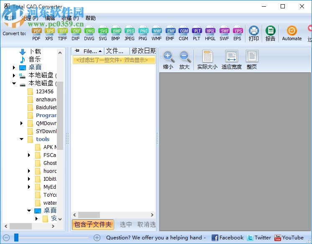312x244 pixels.
Task: Select TIFF output format
Action: 62,33
